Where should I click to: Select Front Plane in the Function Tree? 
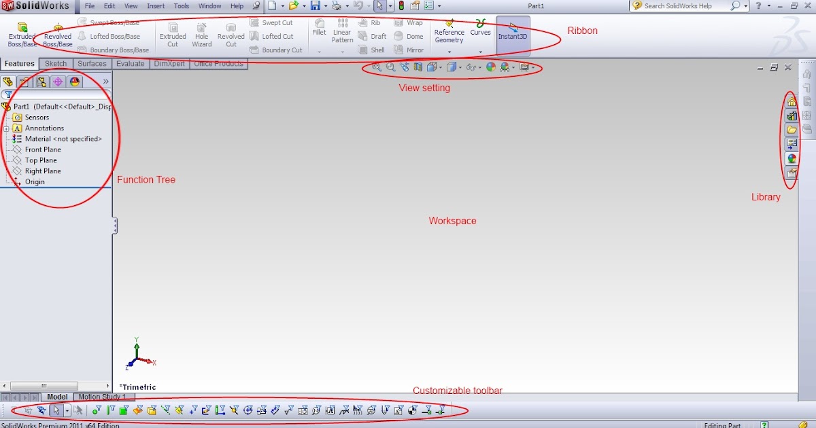click(42, 149)
